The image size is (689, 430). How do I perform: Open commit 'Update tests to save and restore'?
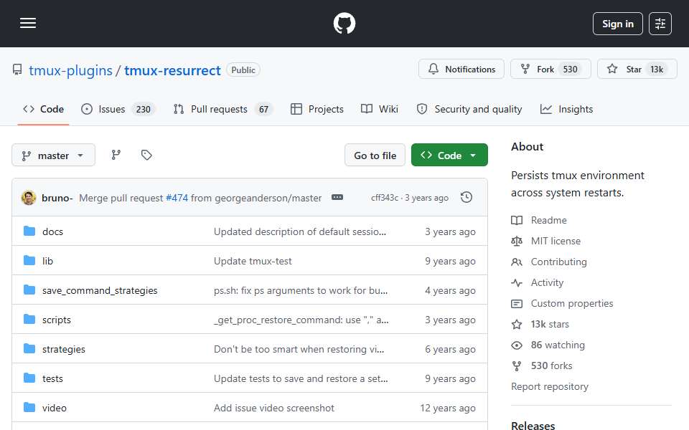click(x=301, y=378)
